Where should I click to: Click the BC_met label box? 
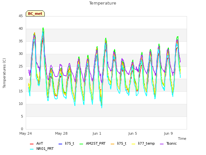click(35, 14)
